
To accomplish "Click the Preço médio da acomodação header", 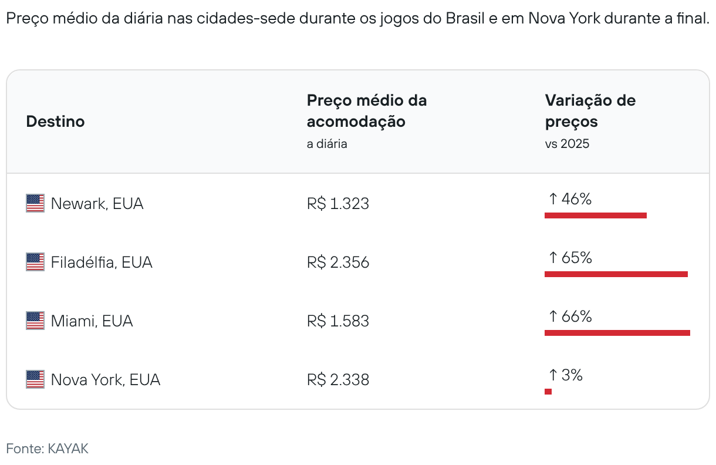I will tap(367, 111).
